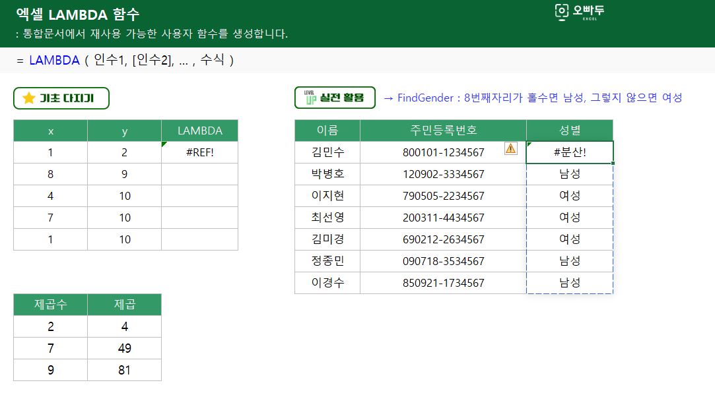Select 이경수's gender cell 남성
The width and height of the screenshot is (715, 420).
(x=570, y=283)
